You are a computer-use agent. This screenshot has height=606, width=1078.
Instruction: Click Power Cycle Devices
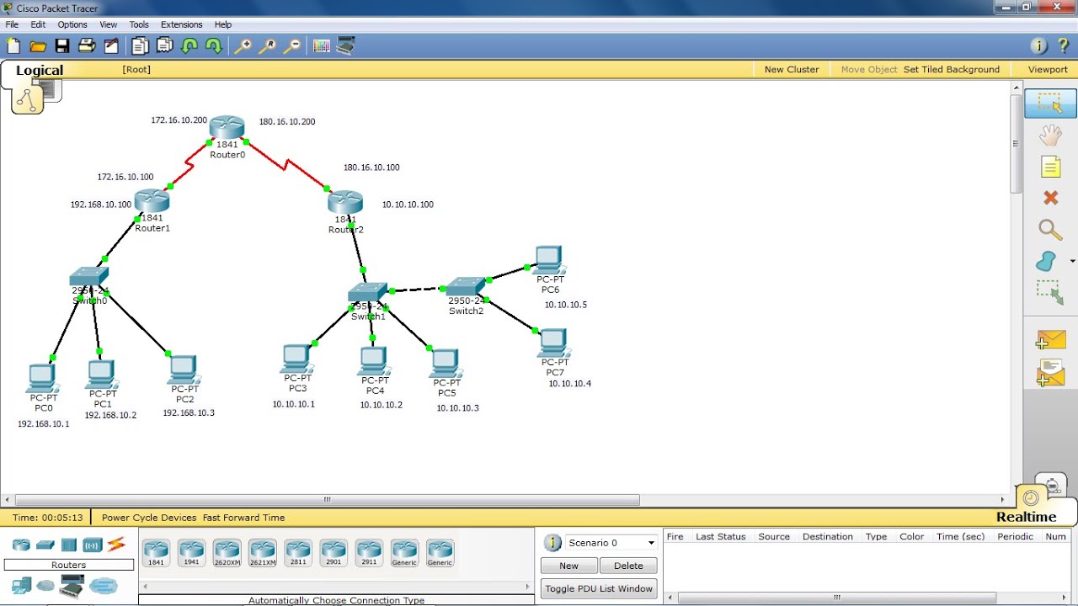point(149,518)
